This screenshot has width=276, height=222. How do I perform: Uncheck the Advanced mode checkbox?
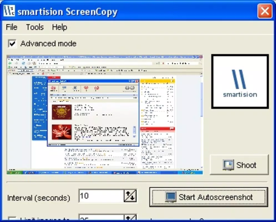(12, 44)
